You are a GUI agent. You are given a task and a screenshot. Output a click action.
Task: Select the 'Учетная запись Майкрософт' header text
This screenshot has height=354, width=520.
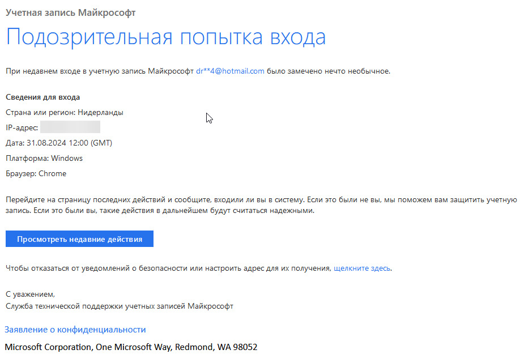click(71, 12)
